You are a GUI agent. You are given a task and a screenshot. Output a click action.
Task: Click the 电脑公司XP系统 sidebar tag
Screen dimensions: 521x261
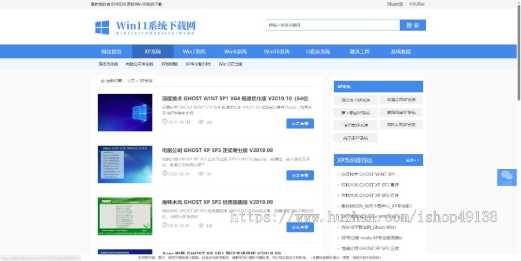click(x=401, y=99)
